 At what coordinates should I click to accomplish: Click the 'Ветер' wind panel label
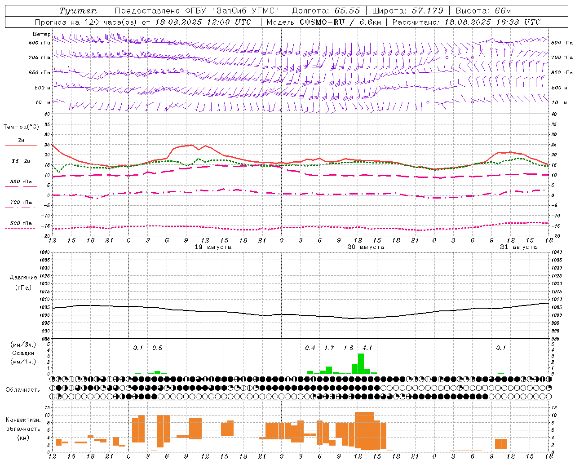(41, 34)
